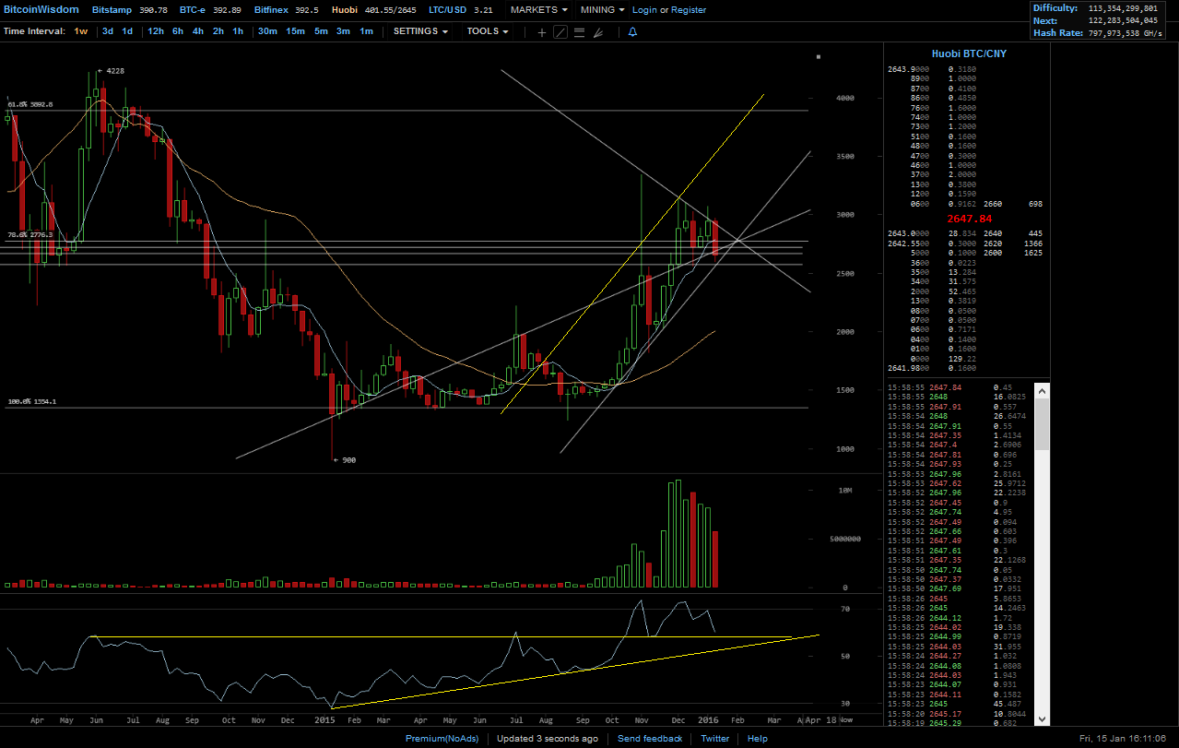Image resolution: width=1179 pixels, height=748 pixels.
Task: Click the Next difficulty value 122,283,504,045
Action: [x=1123, y=20]
